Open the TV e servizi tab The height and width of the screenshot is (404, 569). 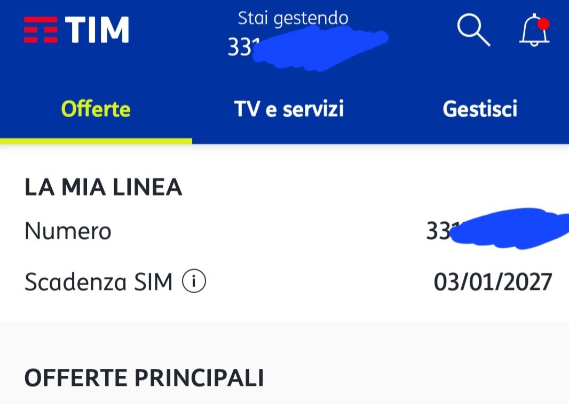pos(289,109)
